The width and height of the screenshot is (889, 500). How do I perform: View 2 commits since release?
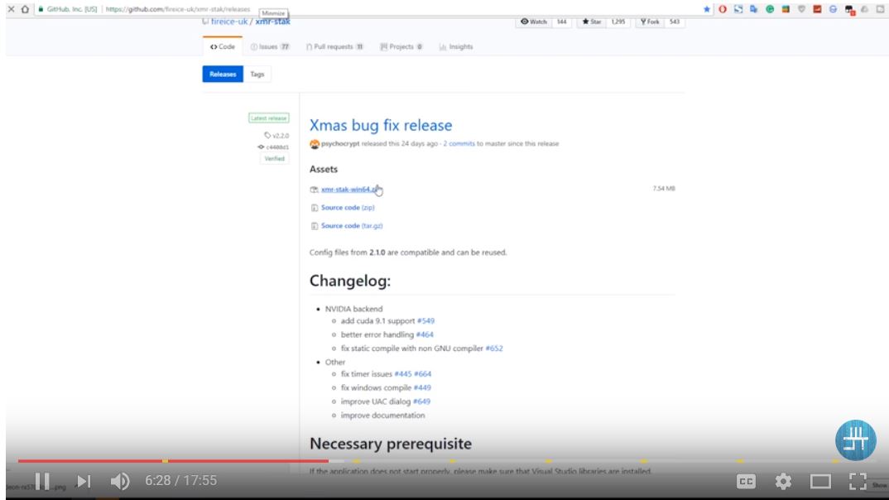pos(459,143)
